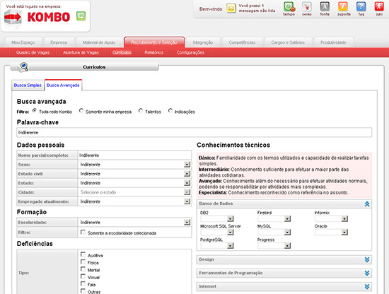This screenshot has width=389, height=294.
Task: Click the fonte font size icon
Action: tap(325, 6)
